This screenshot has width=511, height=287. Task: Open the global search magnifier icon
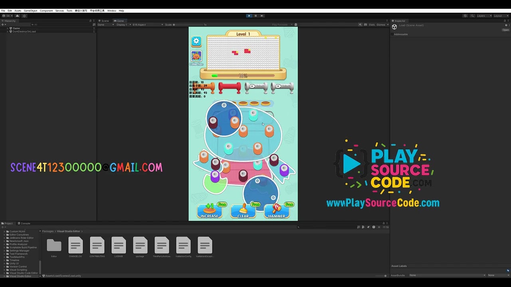(x=473, y=16)
